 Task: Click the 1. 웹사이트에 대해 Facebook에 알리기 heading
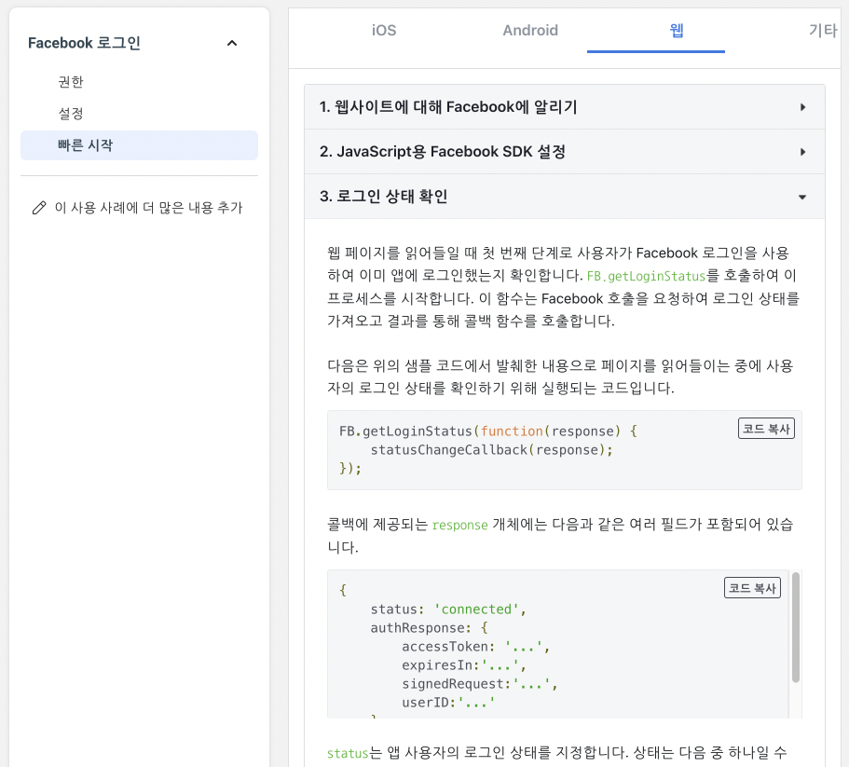447,107
